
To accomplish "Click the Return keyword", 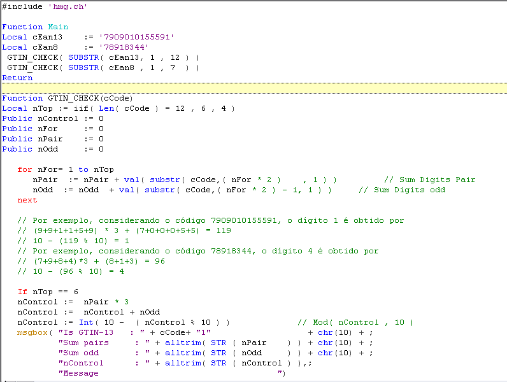I will tap(17, 78).
